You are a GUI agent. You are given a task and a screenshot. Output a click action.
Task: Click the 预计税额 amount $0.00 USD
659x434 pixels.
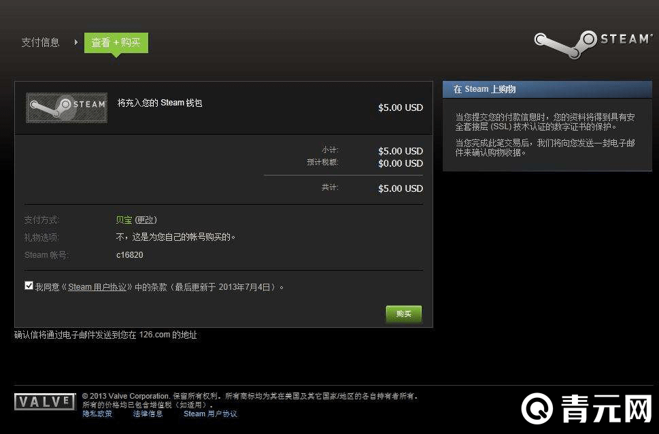tap(401, 163)
